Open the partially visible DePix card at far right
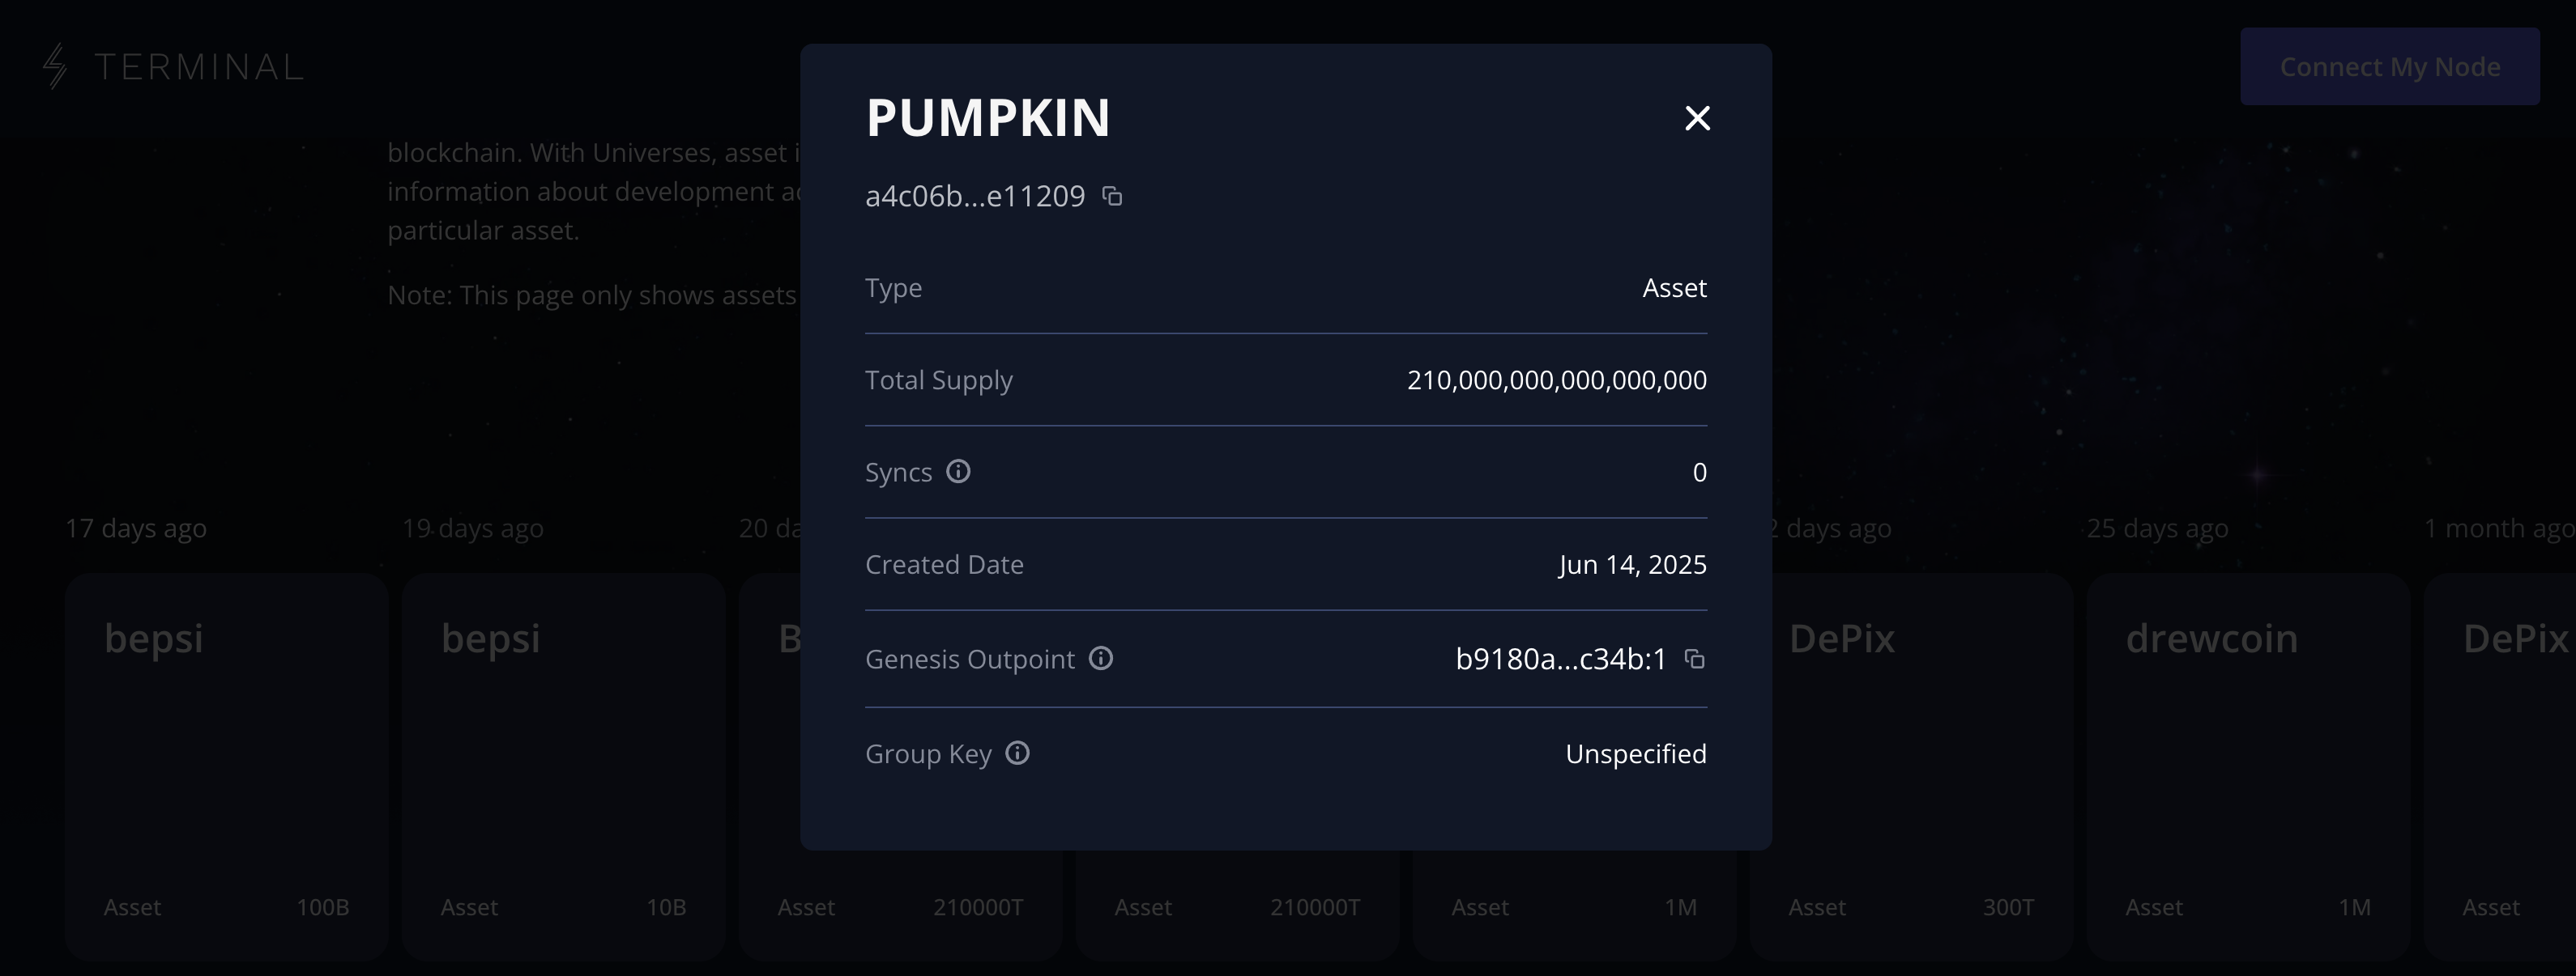 pyautogui.click(x=2500, y=766)
